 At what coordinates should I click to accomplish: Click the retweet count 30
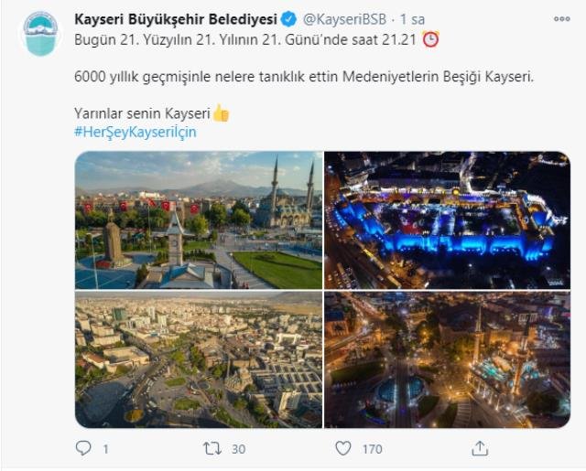[238, 449]
